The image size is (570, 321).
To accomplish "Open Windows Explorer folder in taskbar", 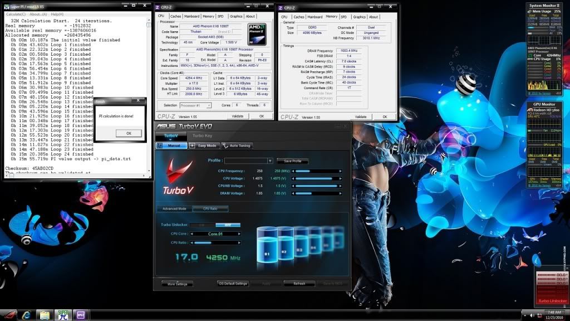I will (45, 315).
